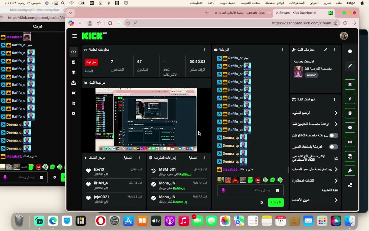Open chat settings gear beside the send button
This screenshot has height=231, width=369.
click(x=262, y=202)
